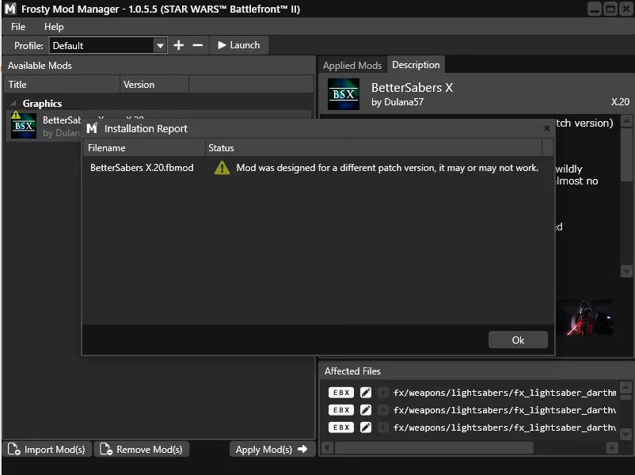Close the Installation Report dialog with X
Image resolution: width=635 pixels, height=475 pixels.
pos(546,128)
